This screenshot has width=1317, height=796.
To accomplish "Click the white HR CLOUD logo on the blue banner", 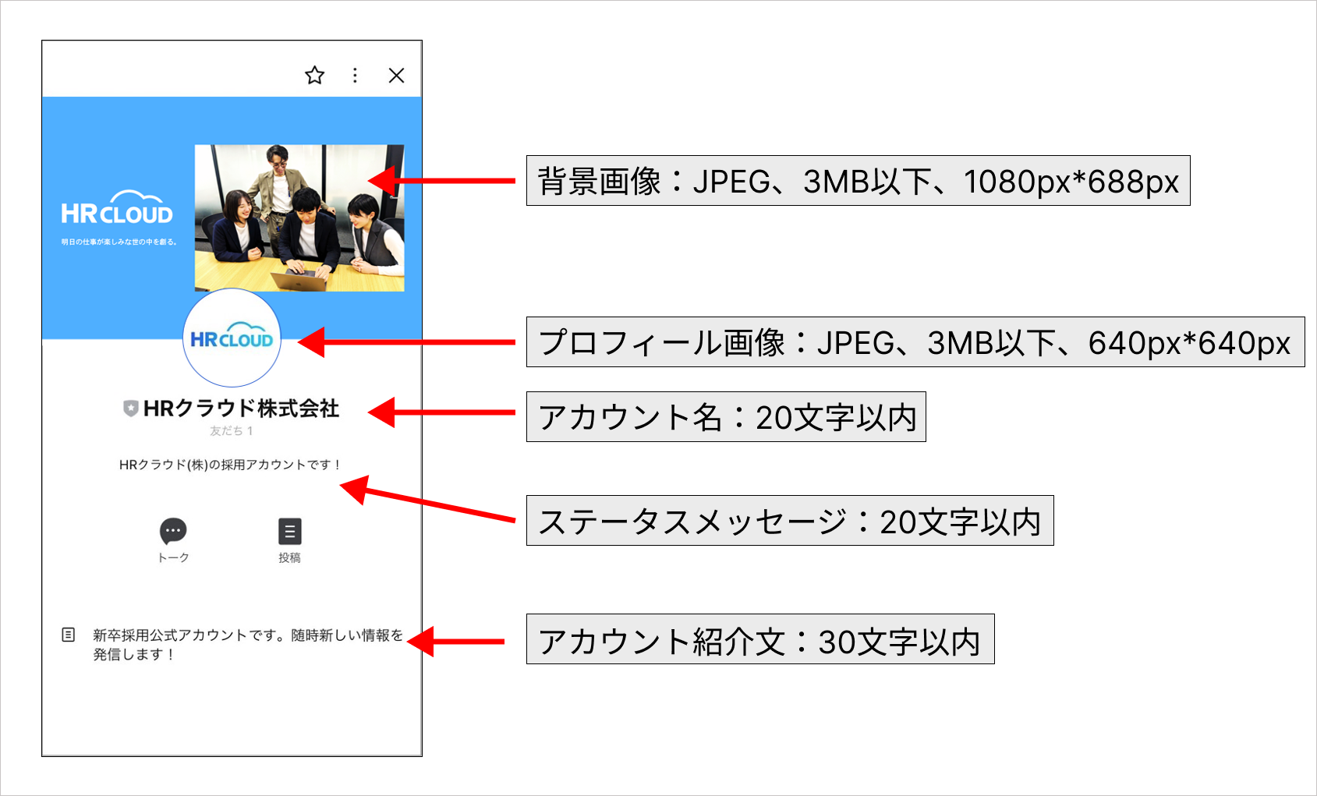I will pos(117,209).
